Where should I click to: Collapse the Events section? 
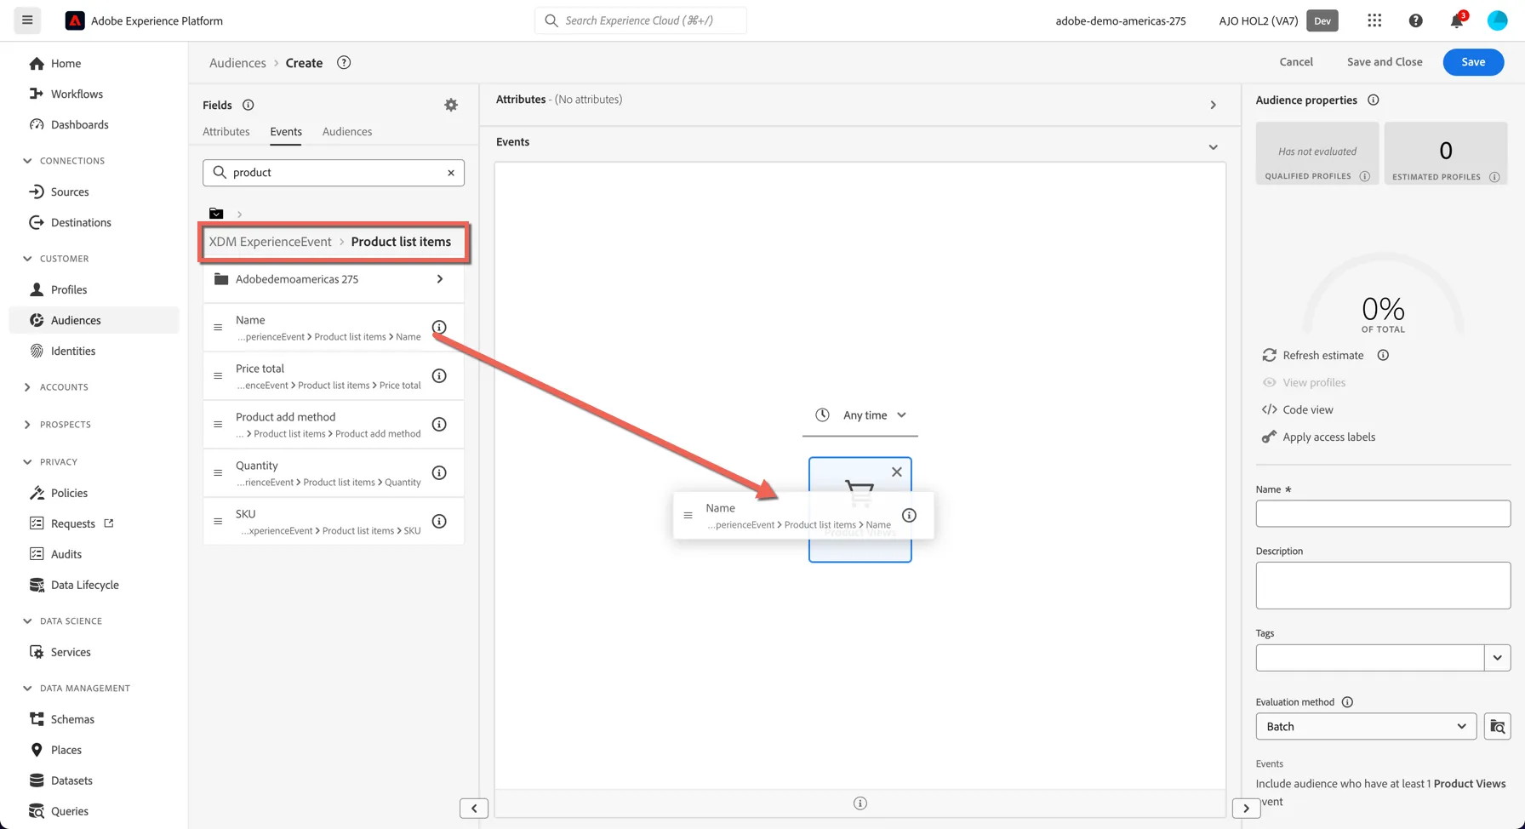click(x=1213, y=147)
